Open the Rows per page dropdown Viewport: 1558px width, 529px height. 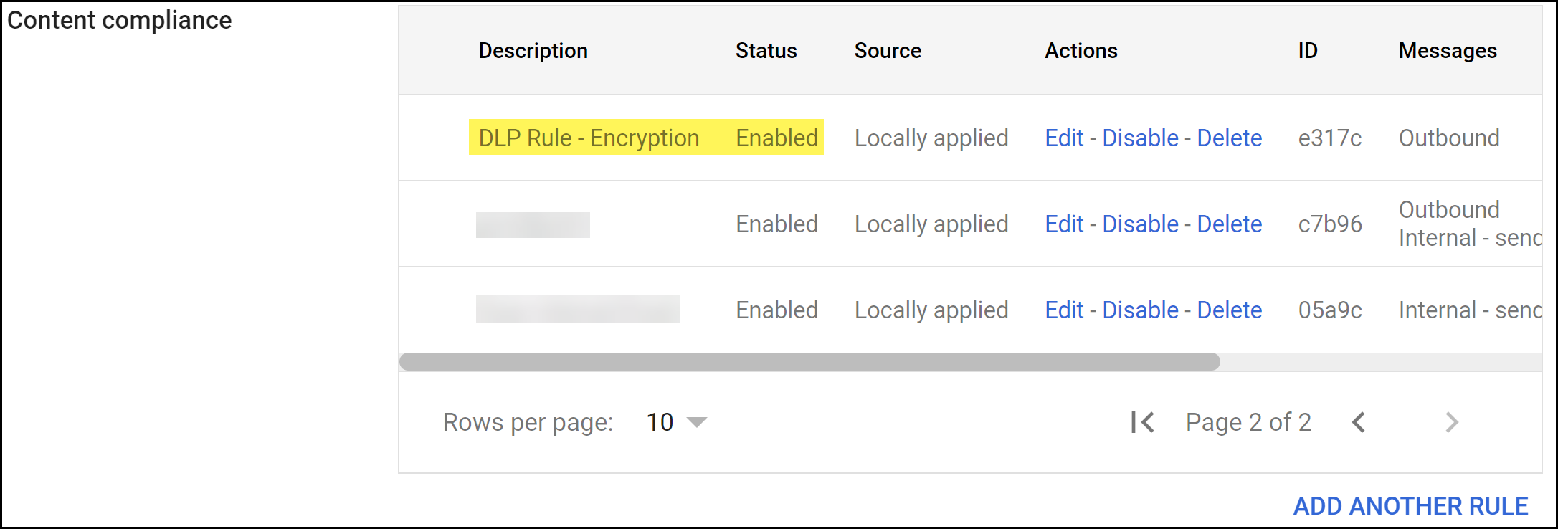(676, 422)
